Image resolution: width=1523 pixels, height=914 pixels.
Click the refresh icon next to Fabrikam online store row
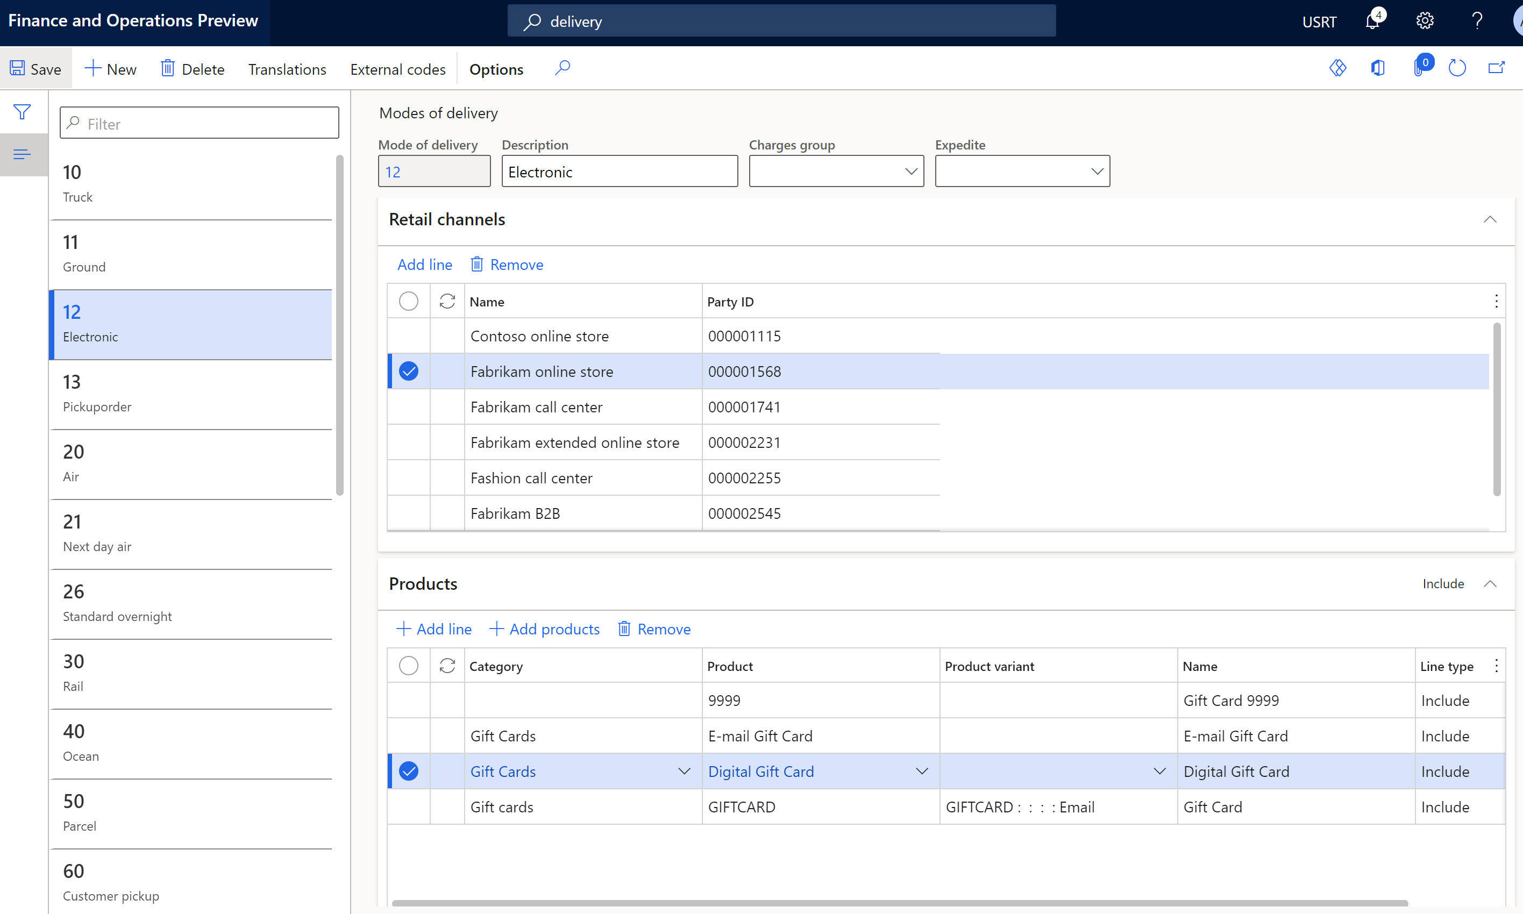click(x=446, y=371)
